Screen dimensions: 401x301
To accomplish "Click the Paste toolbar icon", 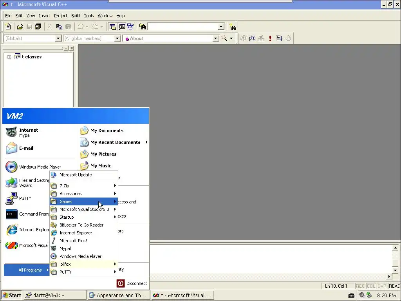I will pos(68,27).
